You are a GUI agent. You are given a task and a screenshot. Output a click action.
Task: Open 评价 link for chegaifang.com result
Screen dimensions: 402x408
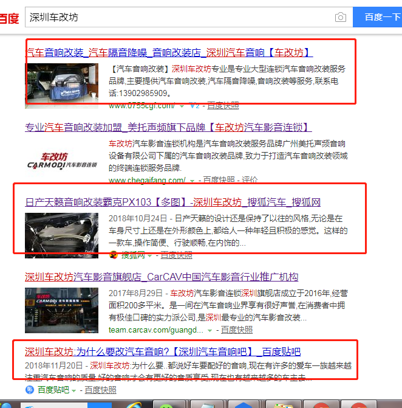point(250,180)
